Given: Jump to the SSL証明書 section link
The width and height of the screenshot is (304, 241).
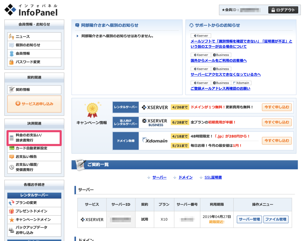Looking at the screenshot, I should coord(213,178).
